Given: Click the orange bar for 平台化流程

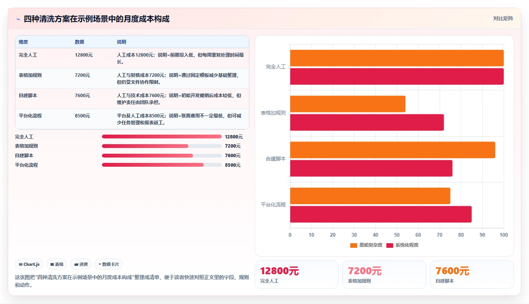Looking at the screenshot, I should (370, 196).
